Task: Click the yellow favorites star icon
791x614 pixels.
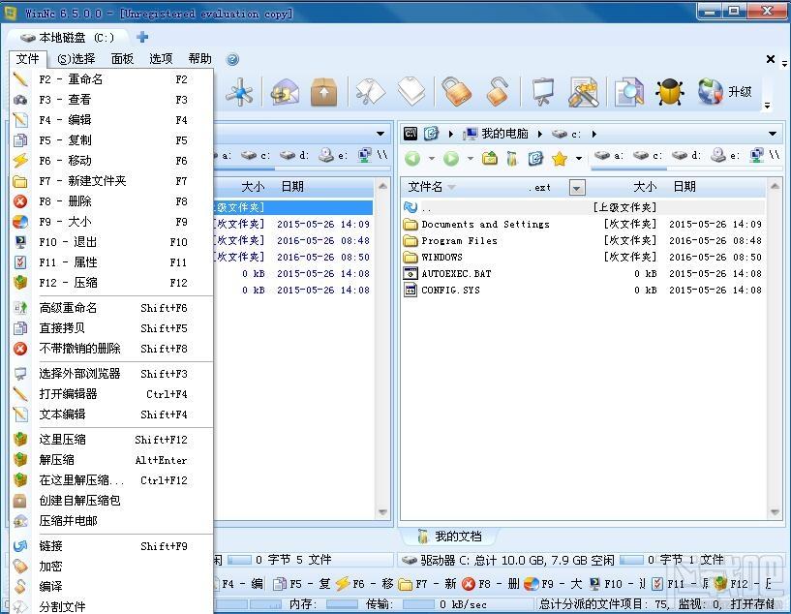Action: click(x=560, y=159)
